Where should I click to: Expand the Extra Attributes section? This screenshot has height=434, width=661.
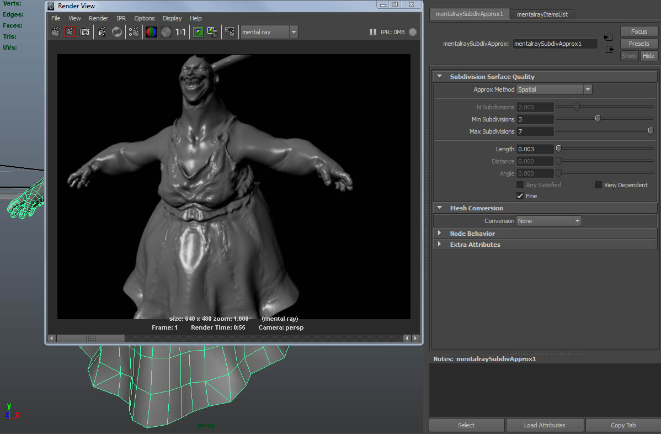coord(440,244)
